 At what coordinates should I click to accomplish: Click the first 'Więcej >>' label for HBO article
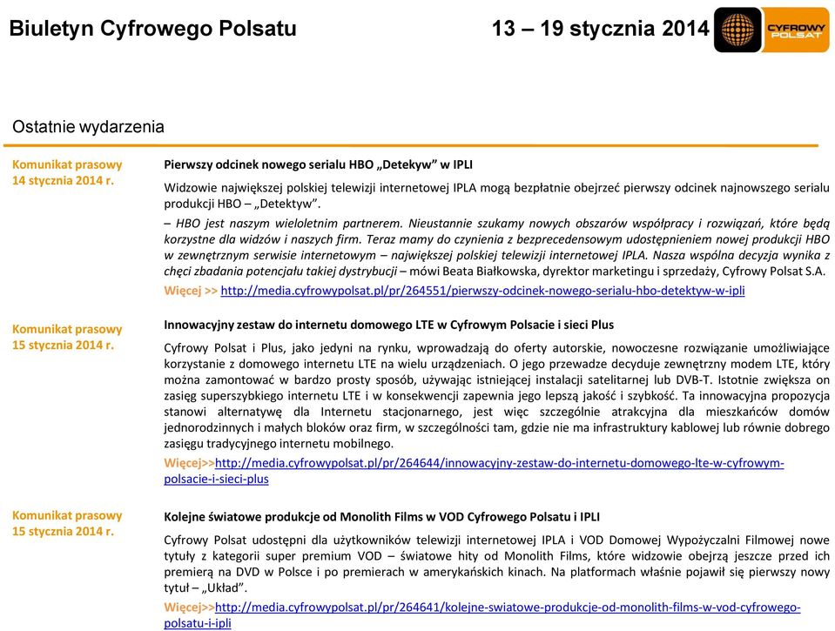coord(191,291)
